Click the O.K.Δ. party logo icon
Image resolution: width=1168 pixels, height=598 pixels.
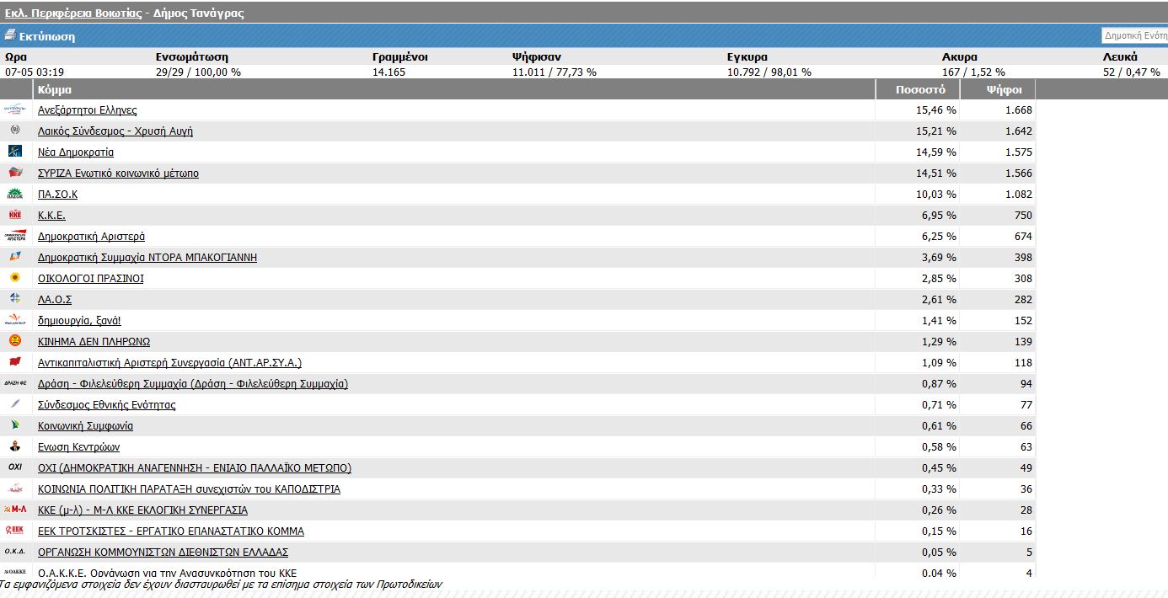point(15,552)
